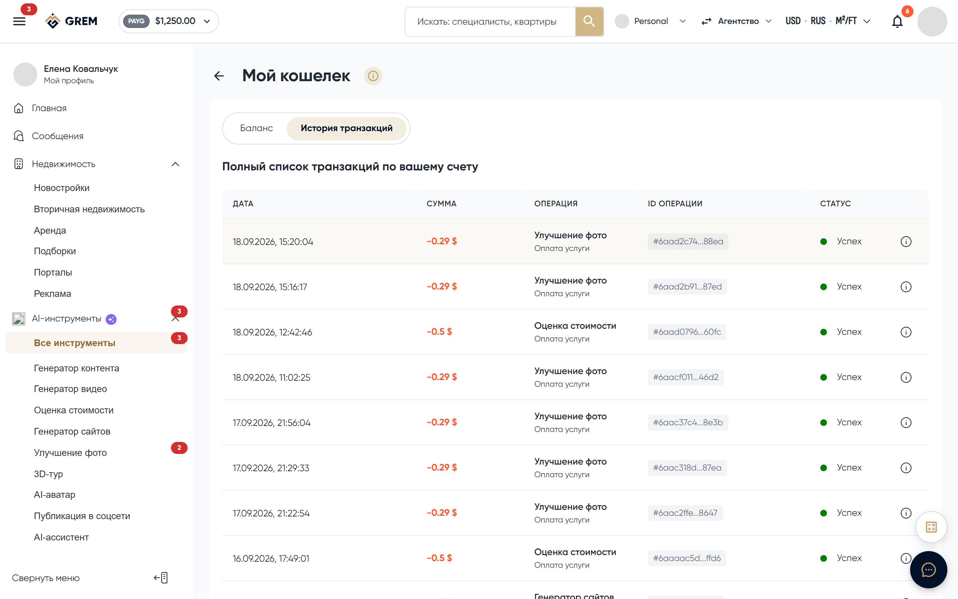Open the floating calculator widget
Viewport: 958px width, 599px height.
[x=931, y=527]
